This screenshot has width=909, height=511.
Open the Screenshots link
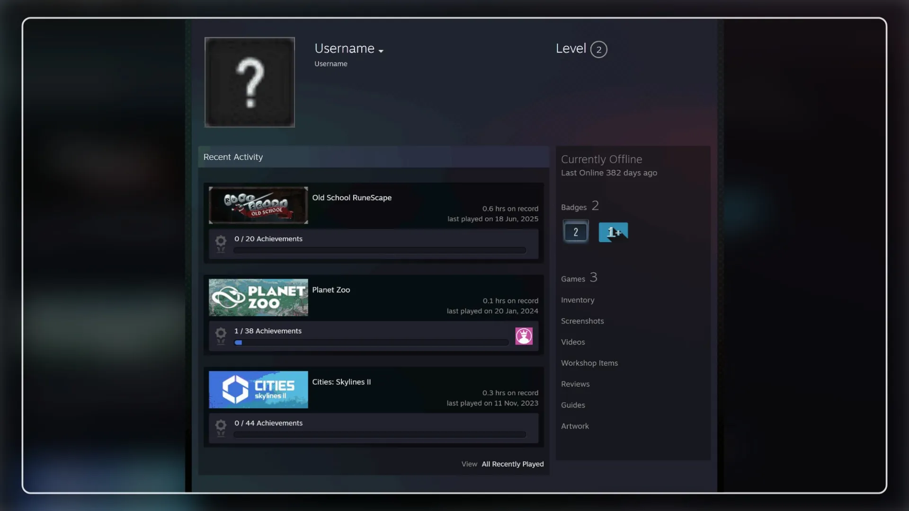pyautogui.click(x=582, y=321)
